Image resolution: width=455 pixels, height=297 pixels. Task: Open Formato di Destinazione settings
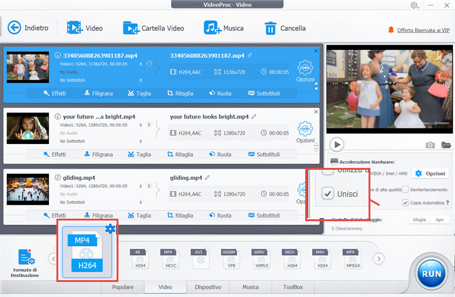pyautogui.click(x=25, y=263)
